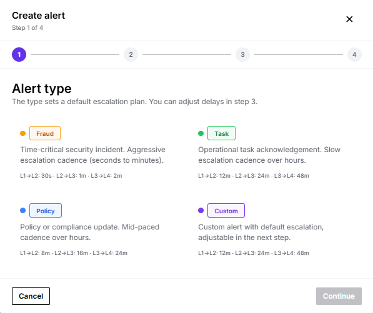This screenshot has width=373, height=313.
Task: Jump to step 3 in stepper
Action: [x=242, y=55]
